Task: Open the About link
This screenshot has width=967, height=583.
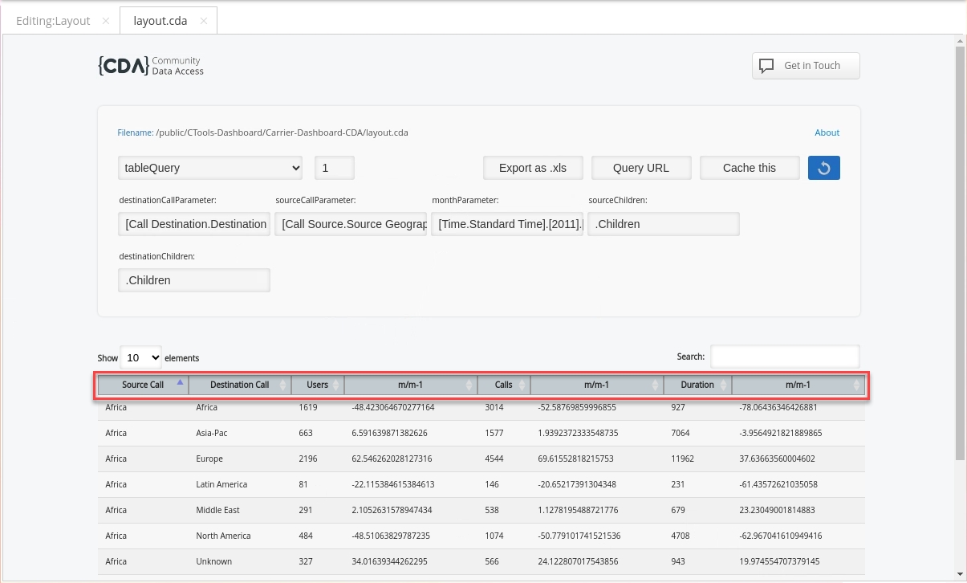Action: pos(827,132)
